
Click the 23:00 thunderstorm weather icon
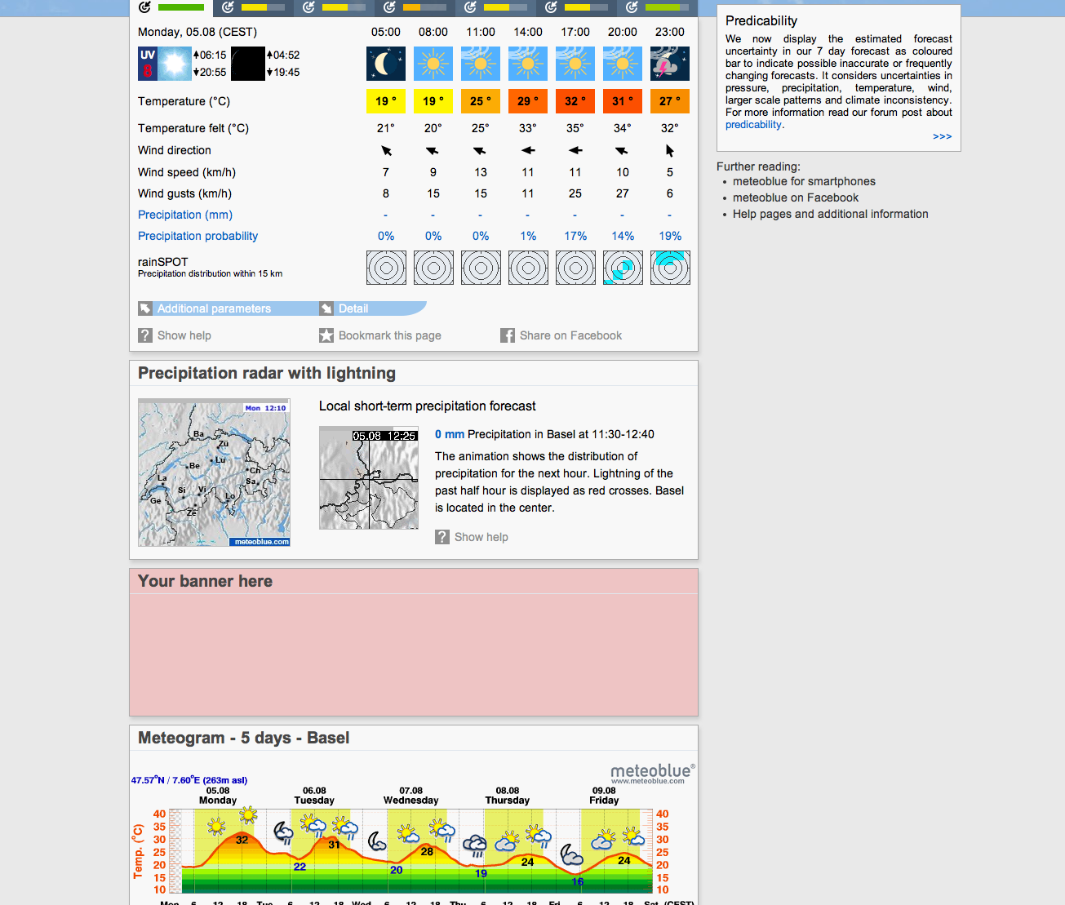tap(670, 64)
